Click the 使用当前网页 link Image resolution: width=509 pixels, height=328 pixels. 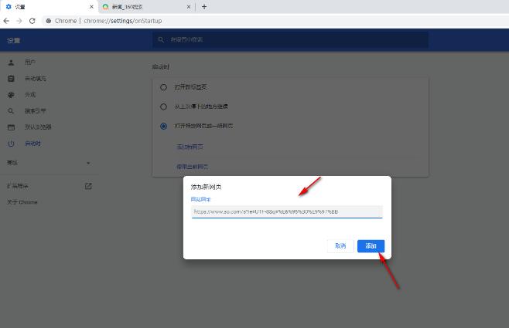pyautogui.click(x=192, y=167)
